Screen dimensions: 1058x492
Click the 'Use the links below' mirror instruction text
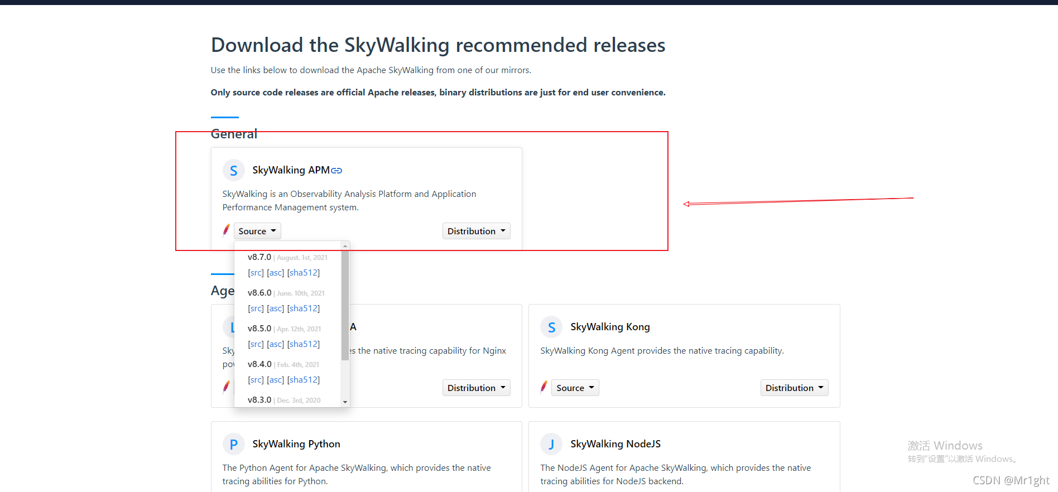click(371, 70)
